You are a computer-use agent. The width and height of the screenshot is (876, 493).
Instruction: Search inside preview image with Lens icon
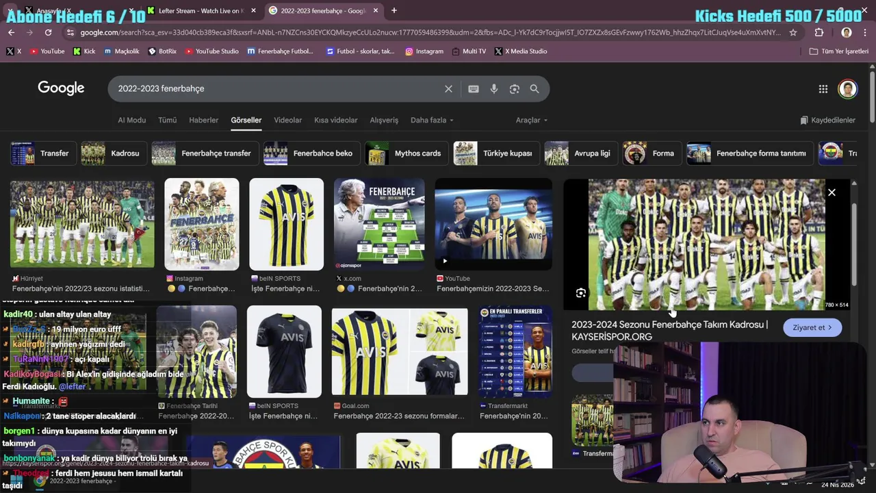coord(580,293)
